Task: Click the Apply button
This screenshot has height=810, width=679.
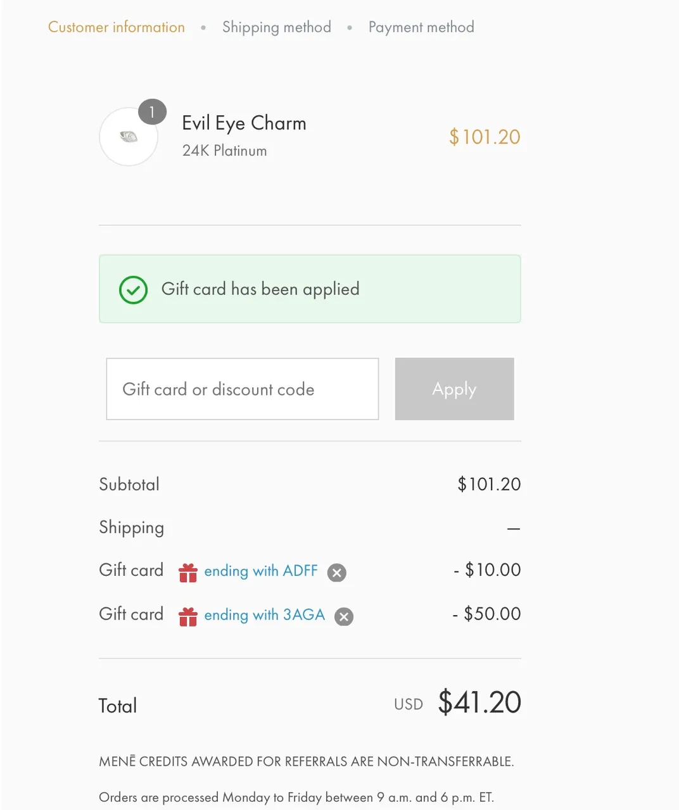Action: [x=454, y=389]
